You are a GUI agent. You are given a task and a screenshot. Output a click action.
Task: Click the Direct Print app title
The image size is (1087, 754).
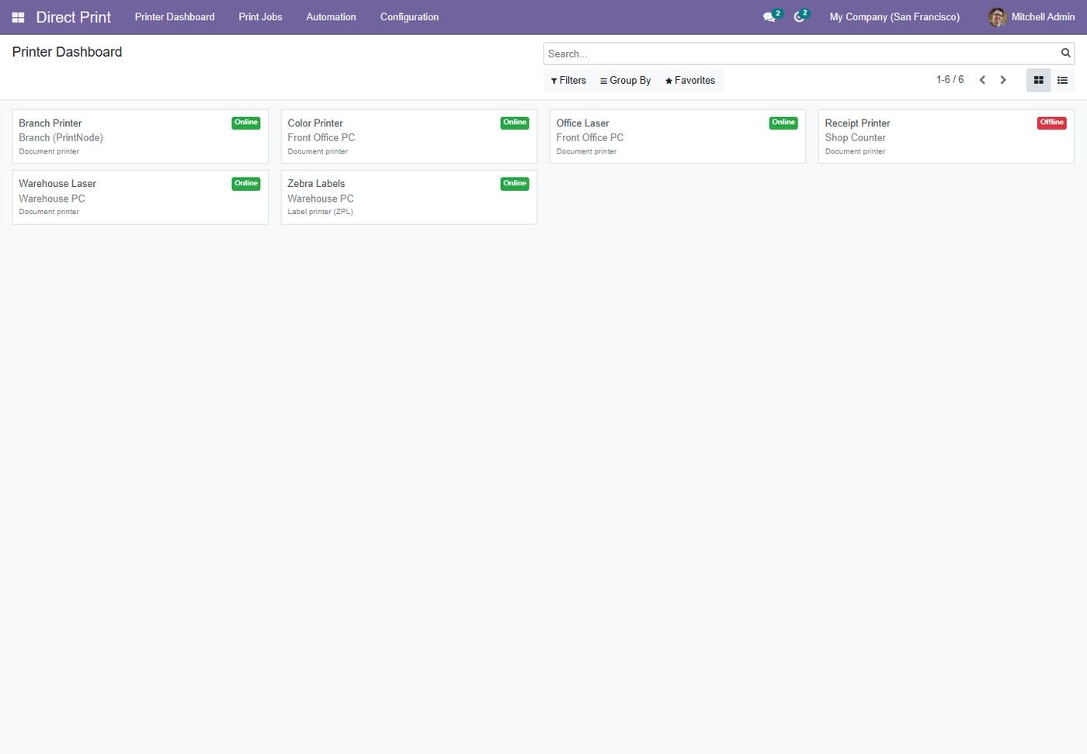[x=74, y=17]
